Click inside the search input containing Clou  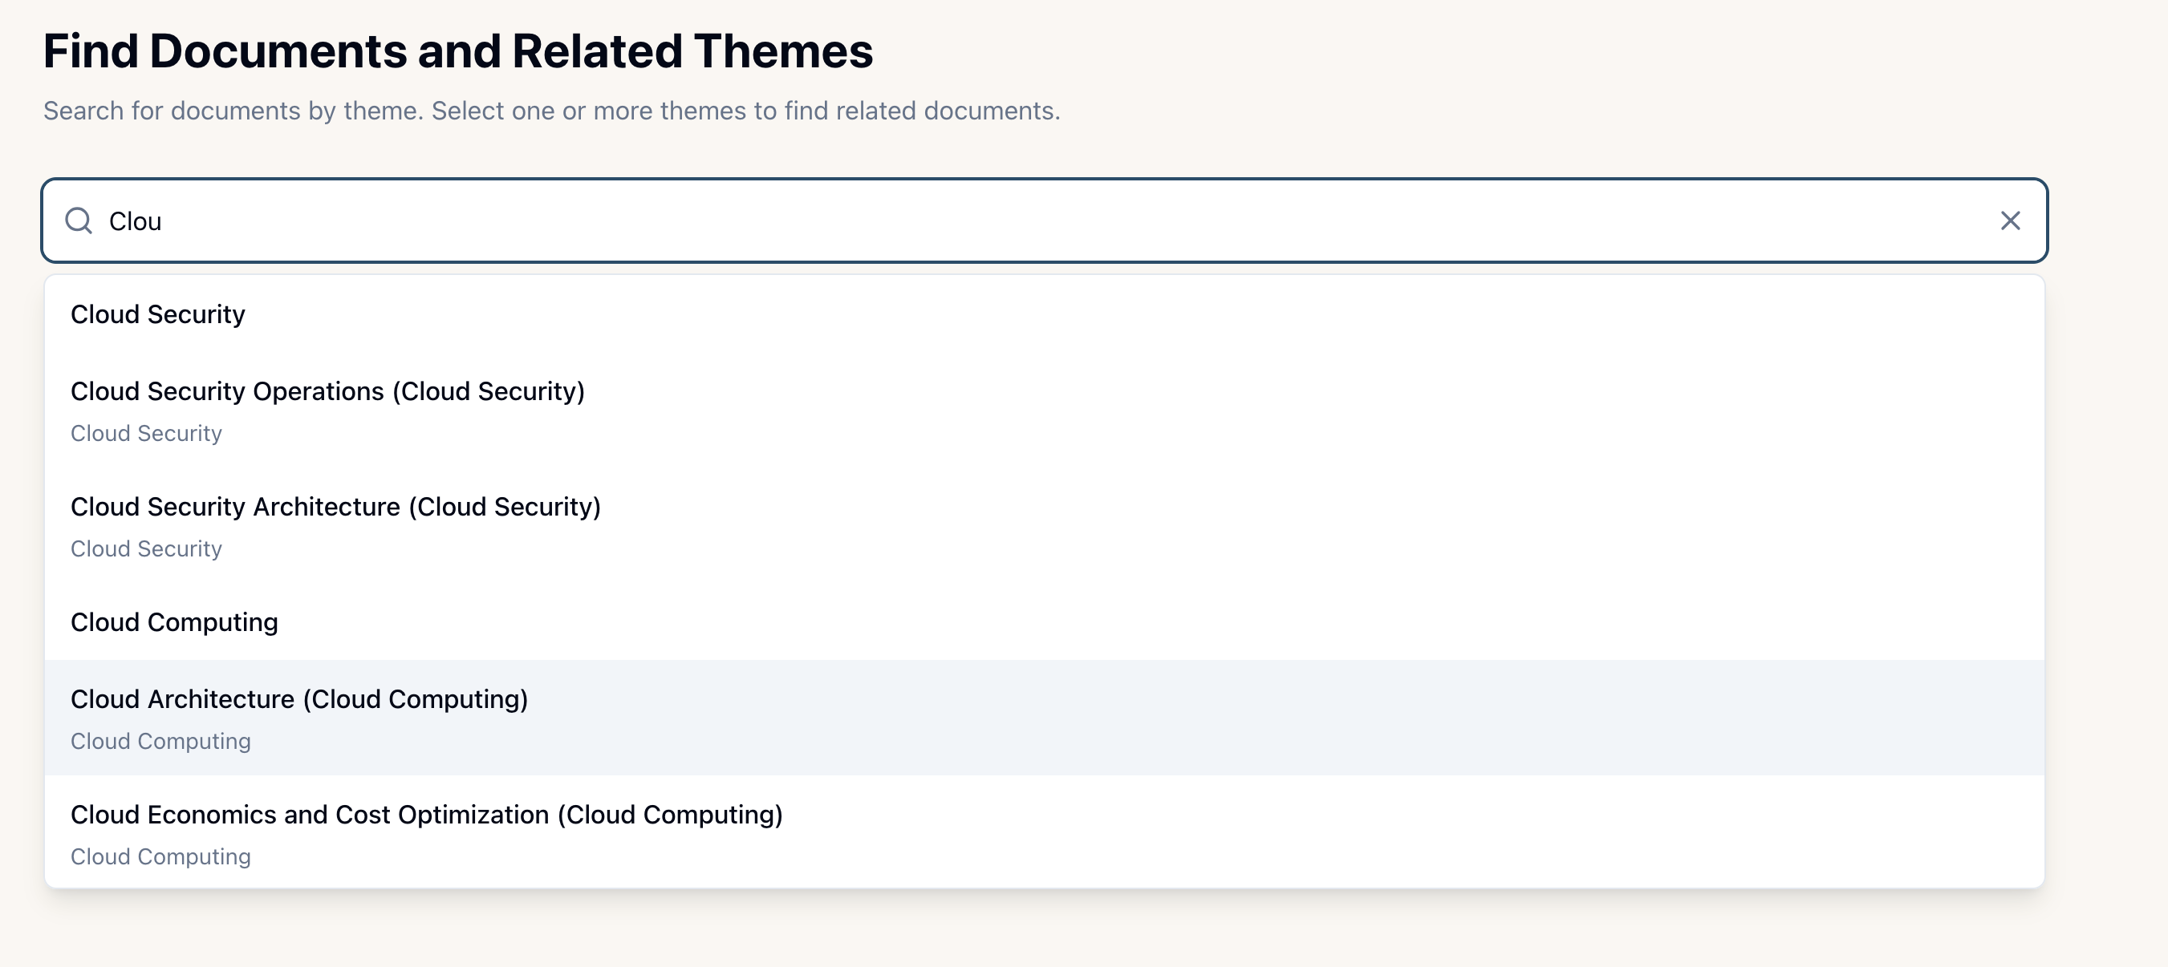[x=589, y=221]
